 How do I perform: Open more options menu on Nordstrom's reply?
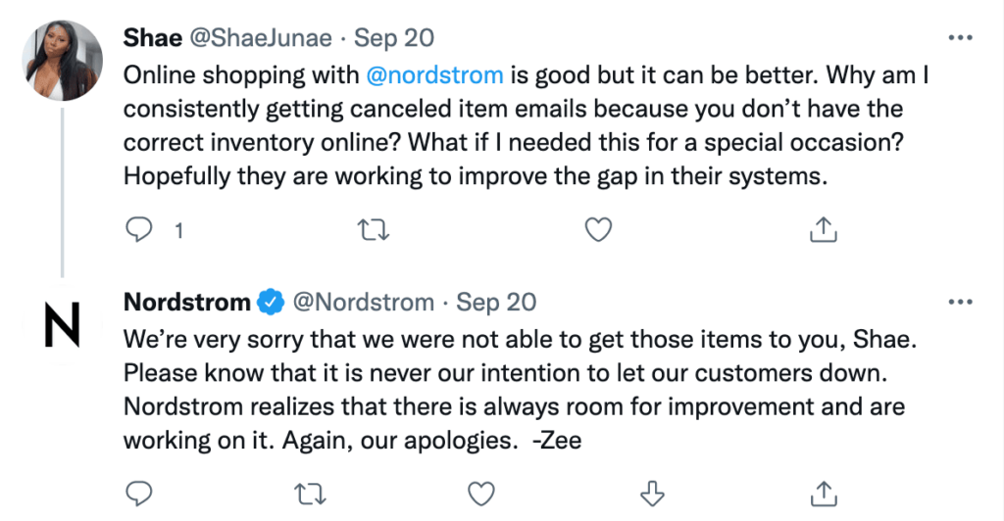(x=959, y=302)
